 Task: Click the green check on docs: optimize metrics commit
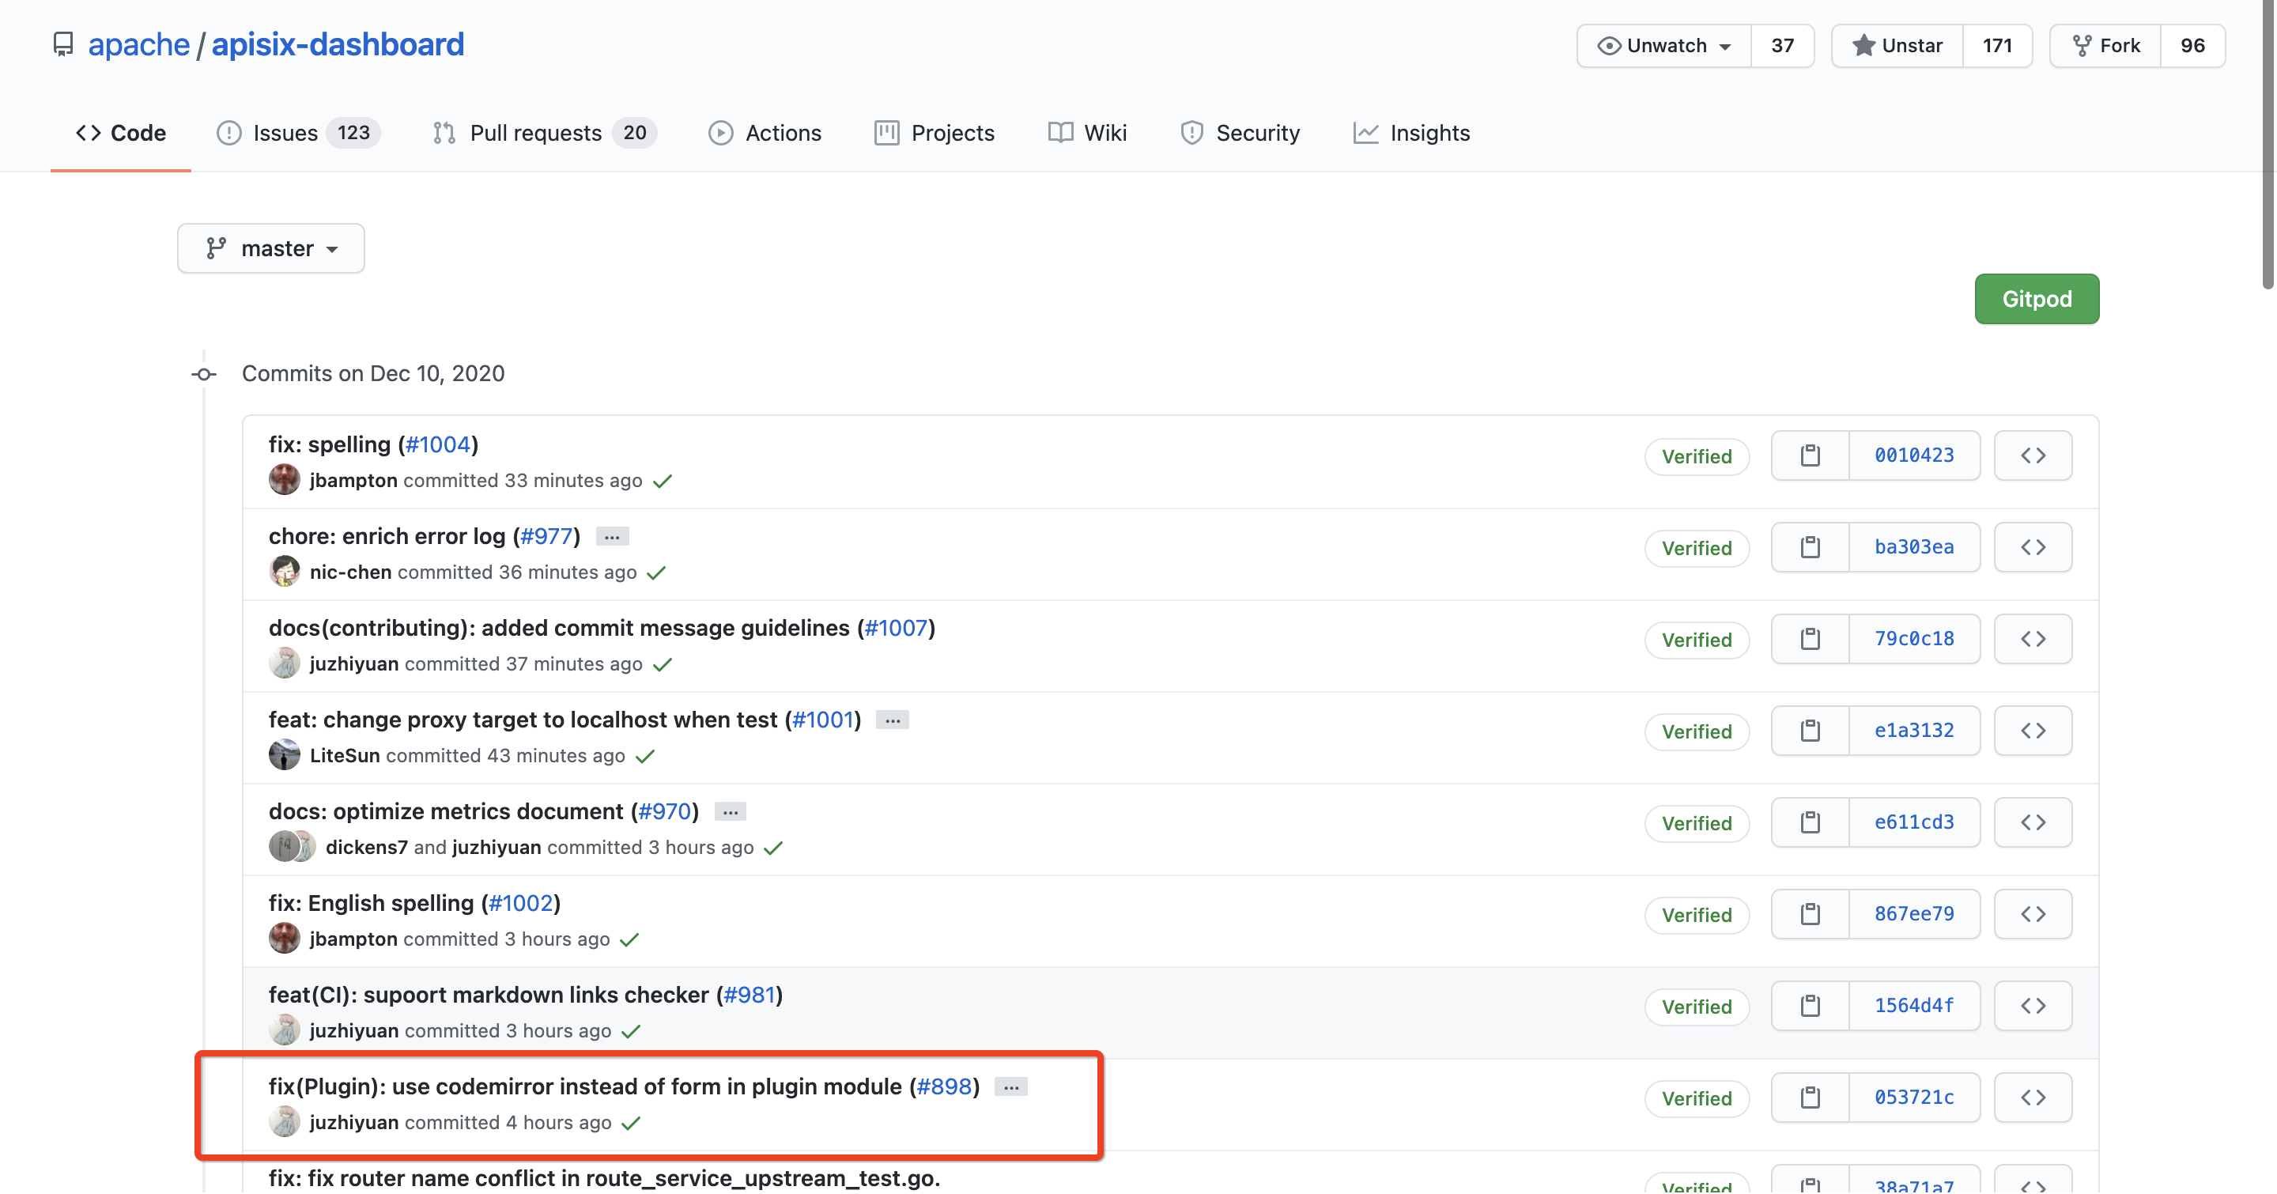774,847
